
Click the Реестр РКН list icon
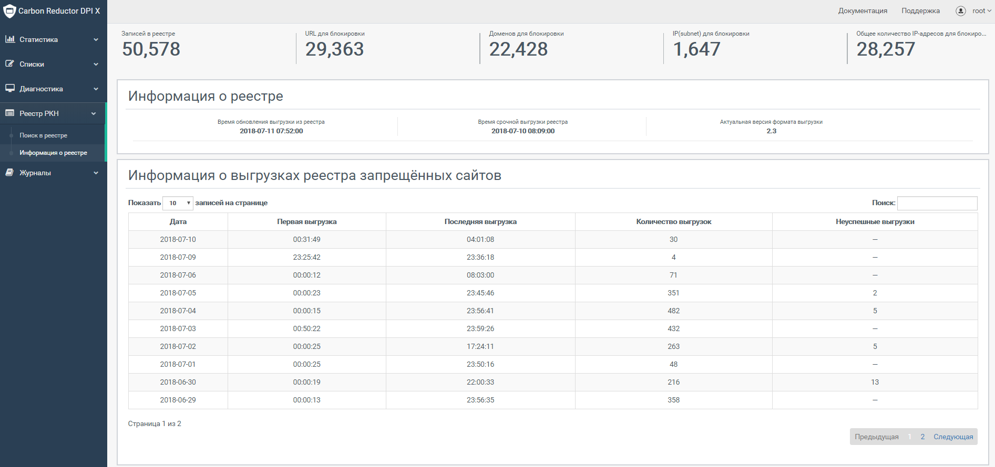point(9,113)
